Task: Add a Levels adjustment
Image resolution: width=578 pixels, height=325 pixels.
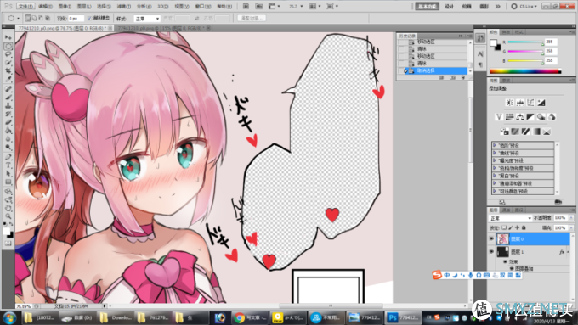Action: click(x=520, y=103)
